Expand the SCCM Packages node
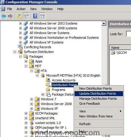Screen dimensions: 131x137 [x=26, y=113]
